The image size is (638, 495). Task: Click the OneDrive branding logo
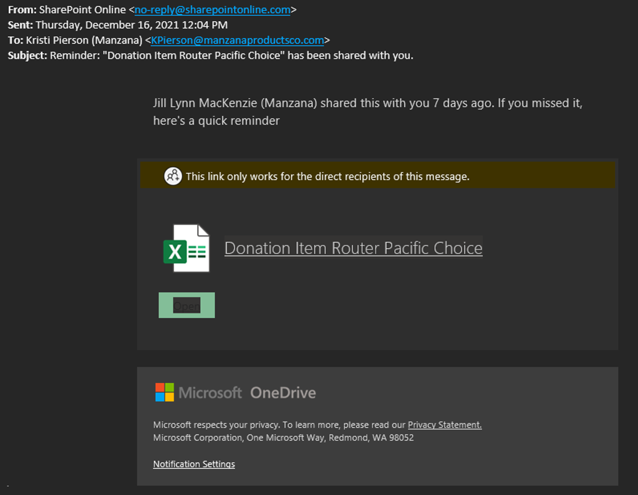pyautogui.click(x=282, y=393)
